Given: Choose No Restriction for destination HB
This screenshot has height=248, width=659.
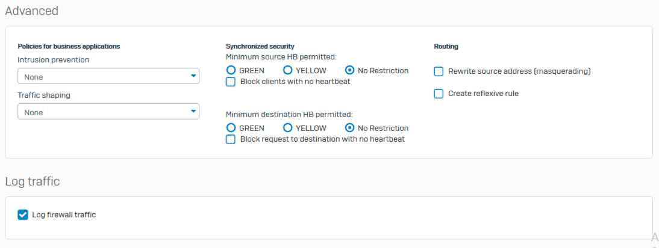Looking at the screenshot, I should point(349,128).
